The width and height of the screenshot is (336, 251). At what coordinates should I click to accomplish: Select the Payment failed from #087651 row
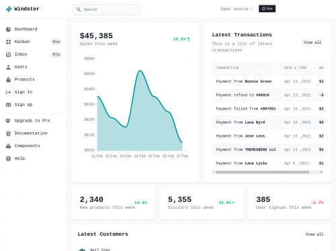[267, 109]
